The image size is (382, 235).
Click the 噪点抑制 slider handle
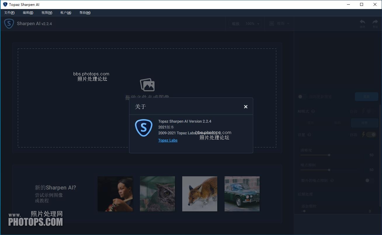coord(329,170)
